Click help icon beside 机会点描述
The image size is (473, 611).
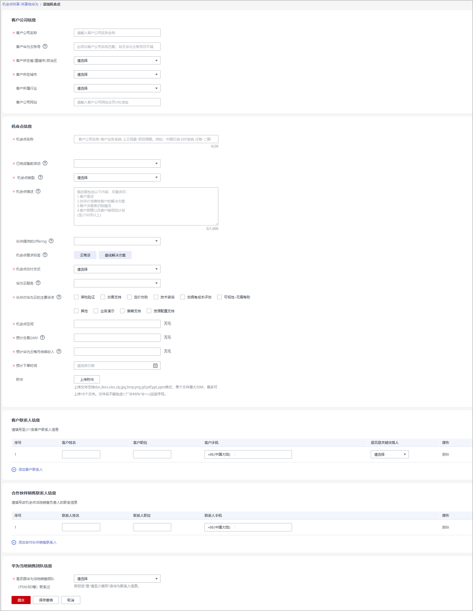(38, 191)
